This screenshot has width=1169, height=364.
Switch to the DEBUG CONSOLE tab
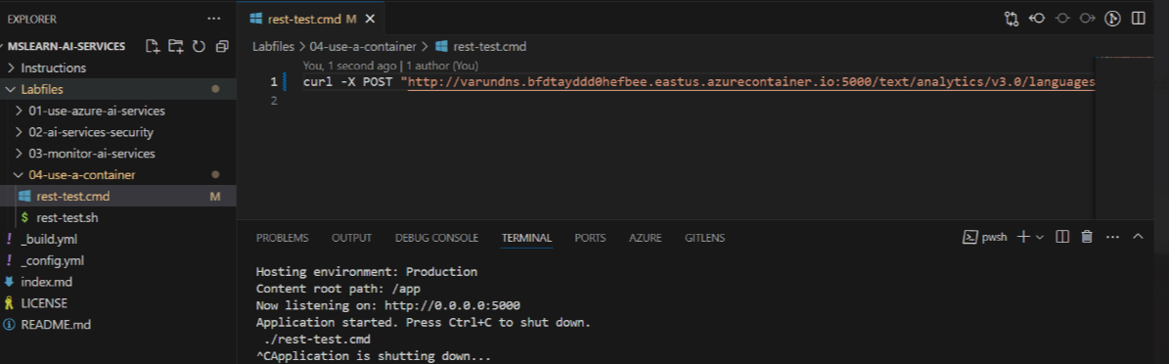pos(436,238)
